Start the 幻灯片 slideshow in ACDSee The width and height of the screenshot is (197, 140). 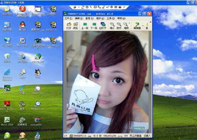(x=103, y=26)
